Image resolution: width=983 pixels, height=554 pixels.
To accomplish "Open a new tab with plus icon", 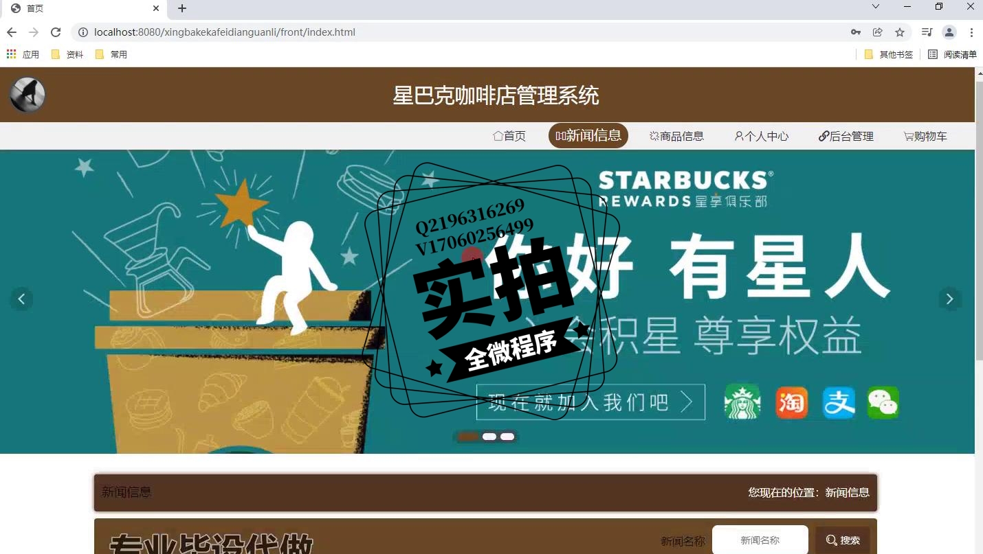I will point(182,8).
